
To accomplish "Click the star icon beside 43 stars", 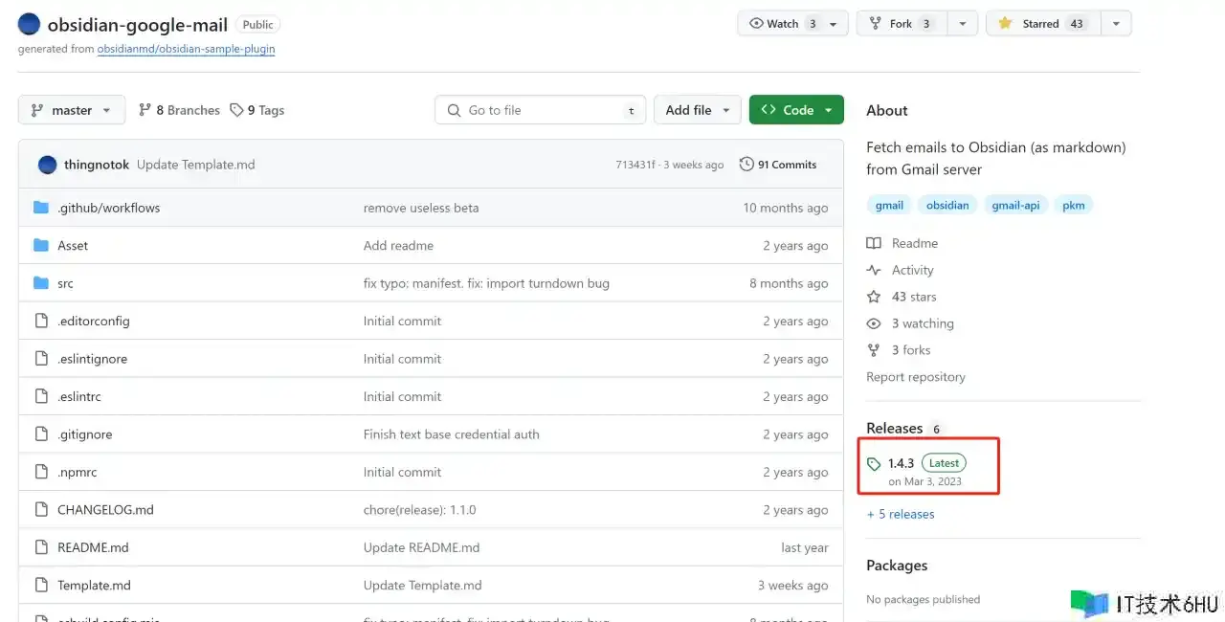I will tap(874, 297).
